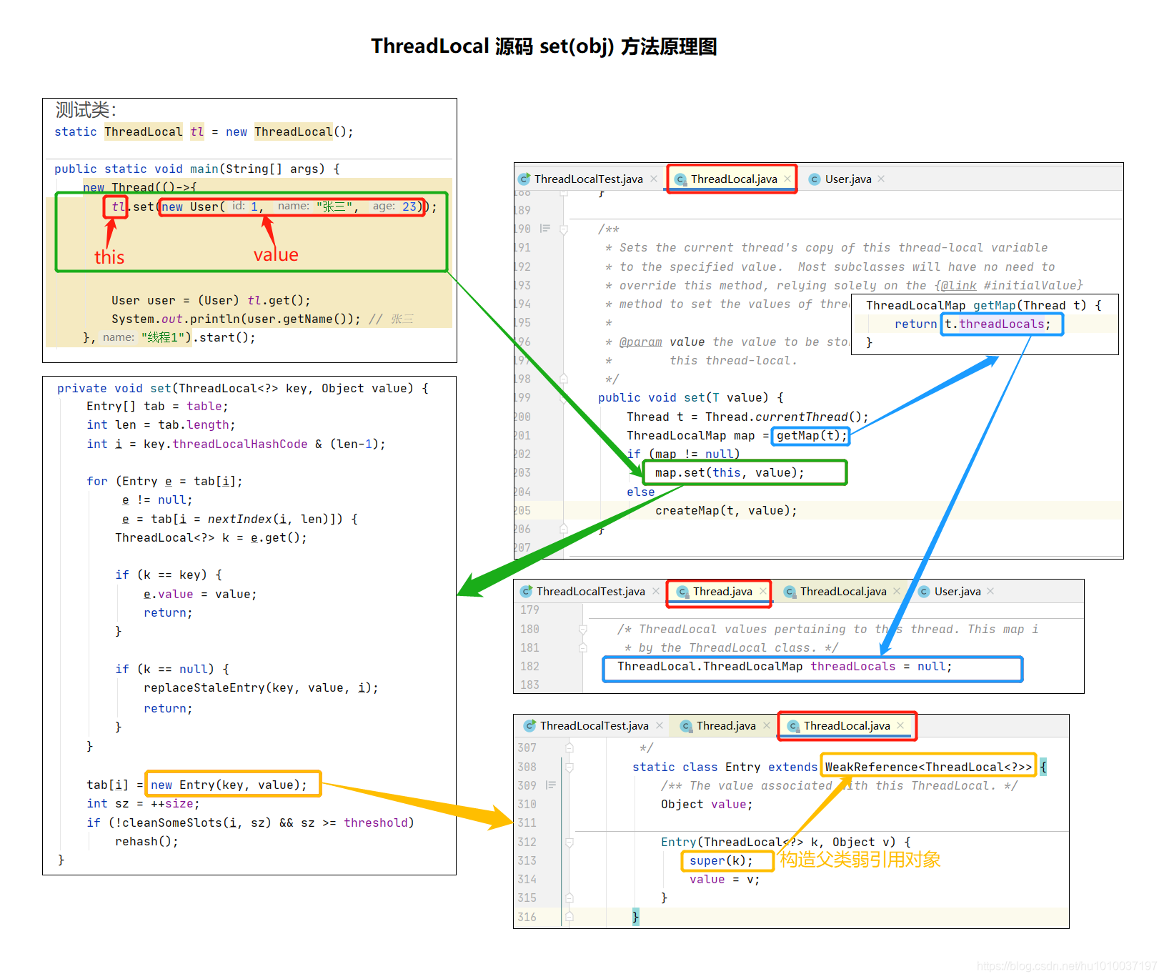Image resolution: width=1164 pixels, height=979 pixels.
Task: Click 'new User(' in the test class
Action: click(193, 207)
